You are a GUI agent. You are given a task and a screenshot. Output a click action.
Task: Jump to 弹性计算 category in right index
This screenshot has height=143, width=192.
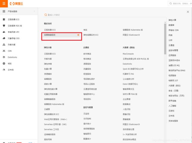172,20
